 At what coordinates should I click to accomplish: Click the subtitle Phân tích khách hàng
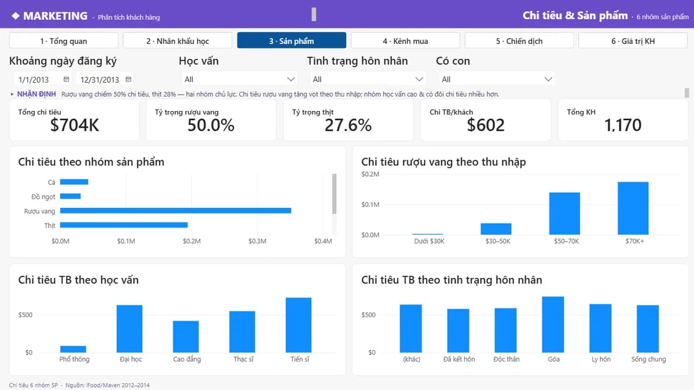pos(128,17)
